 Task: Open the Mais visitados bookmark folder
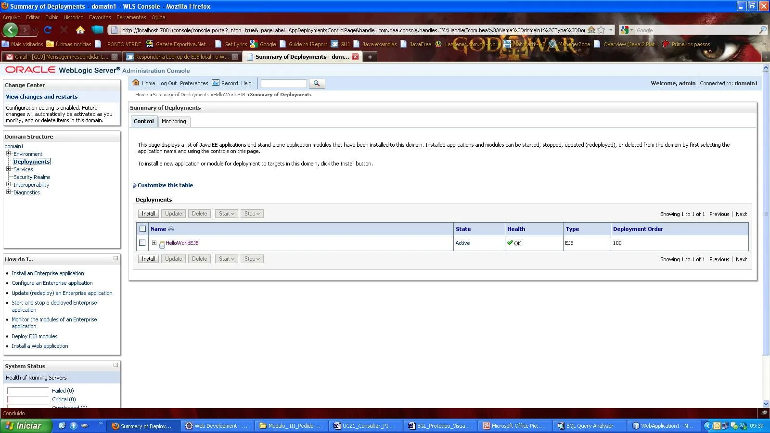click(23, 44)
